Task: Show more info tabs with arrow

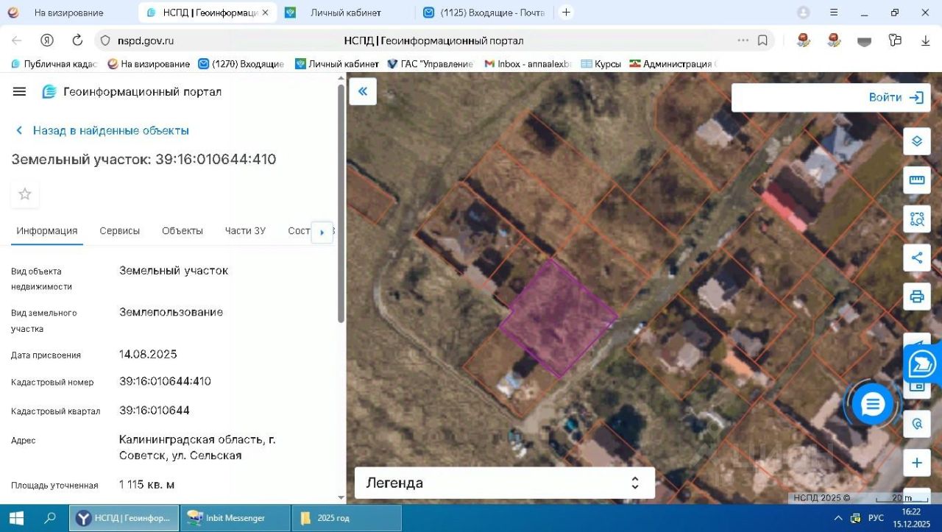Action: [x=322, y=232]
